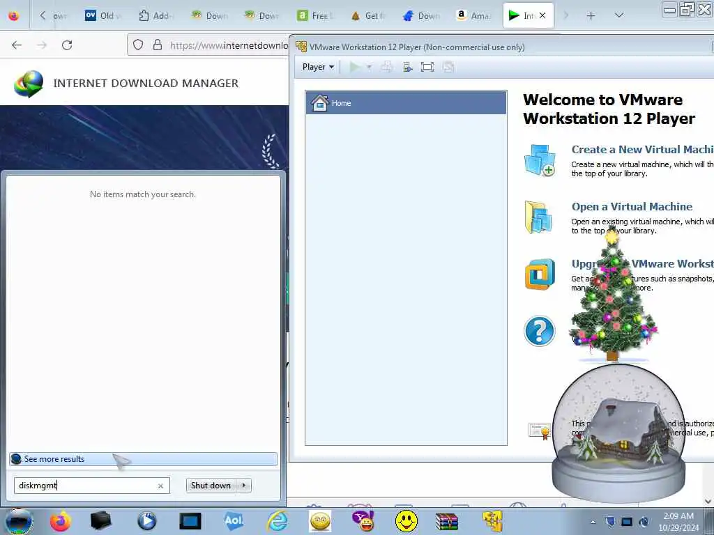The height and width of the screenshot is (535, 714).
Task: Click the Internet Download Manager logo
Action: pos(29,84)
